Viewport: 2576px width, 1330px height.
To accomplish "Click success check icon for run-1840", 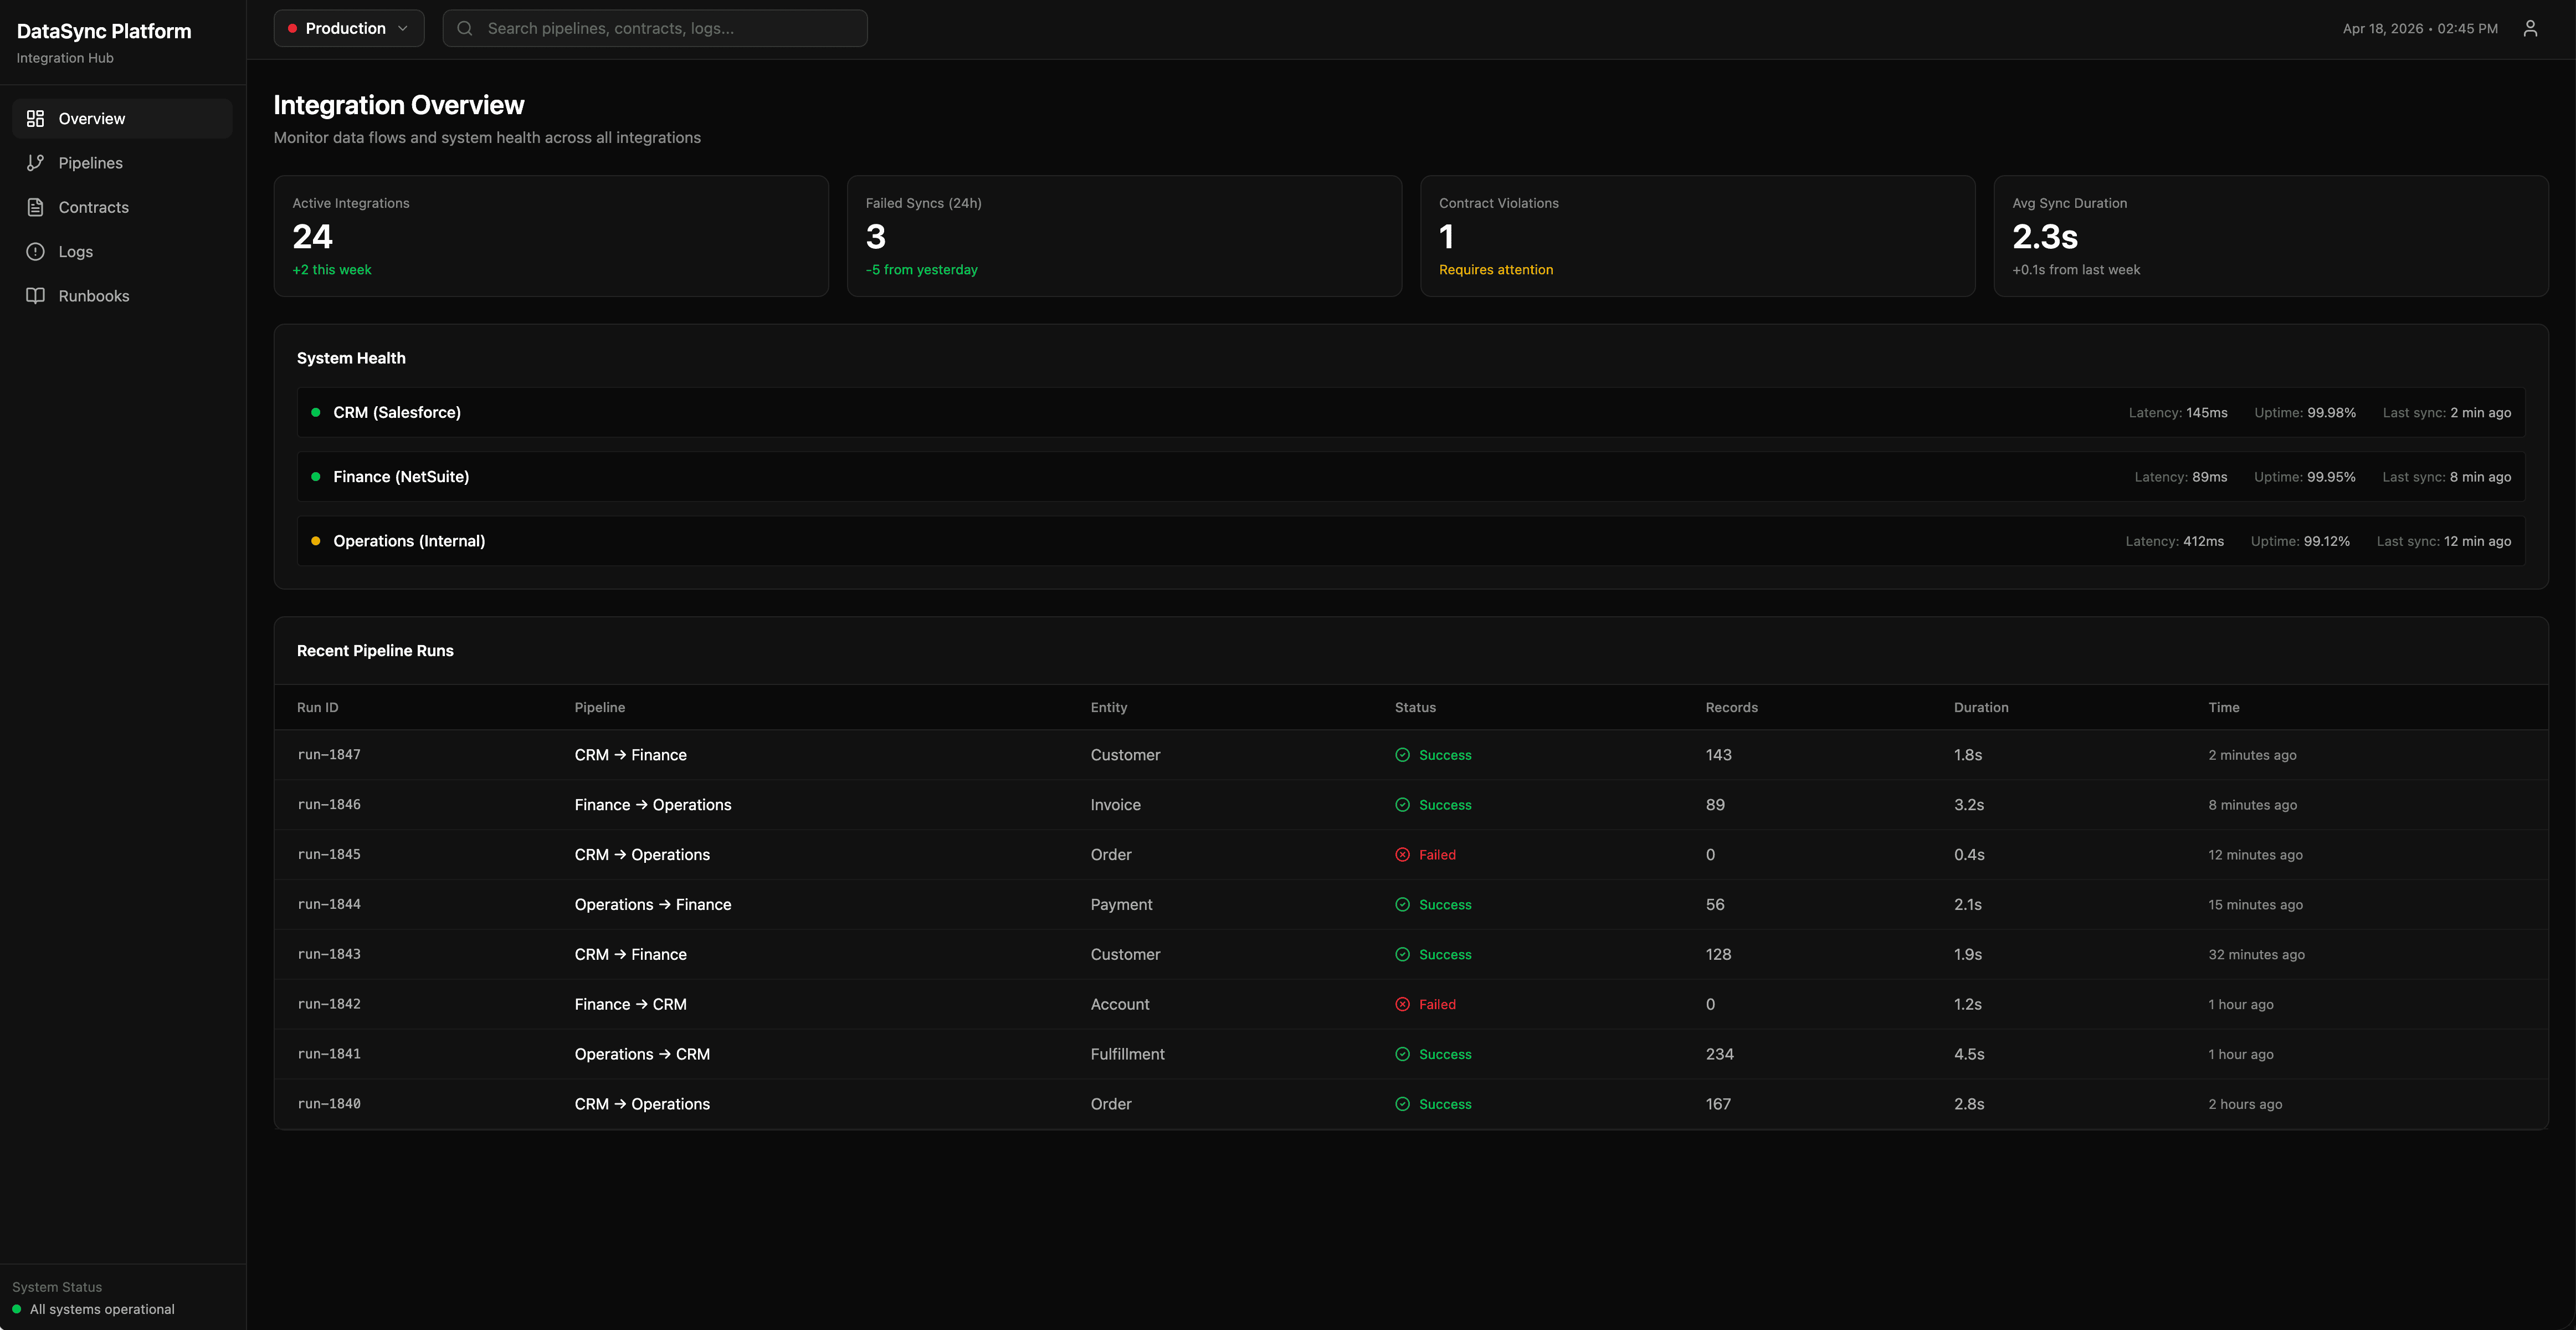I will [x=1402, y=1104].
